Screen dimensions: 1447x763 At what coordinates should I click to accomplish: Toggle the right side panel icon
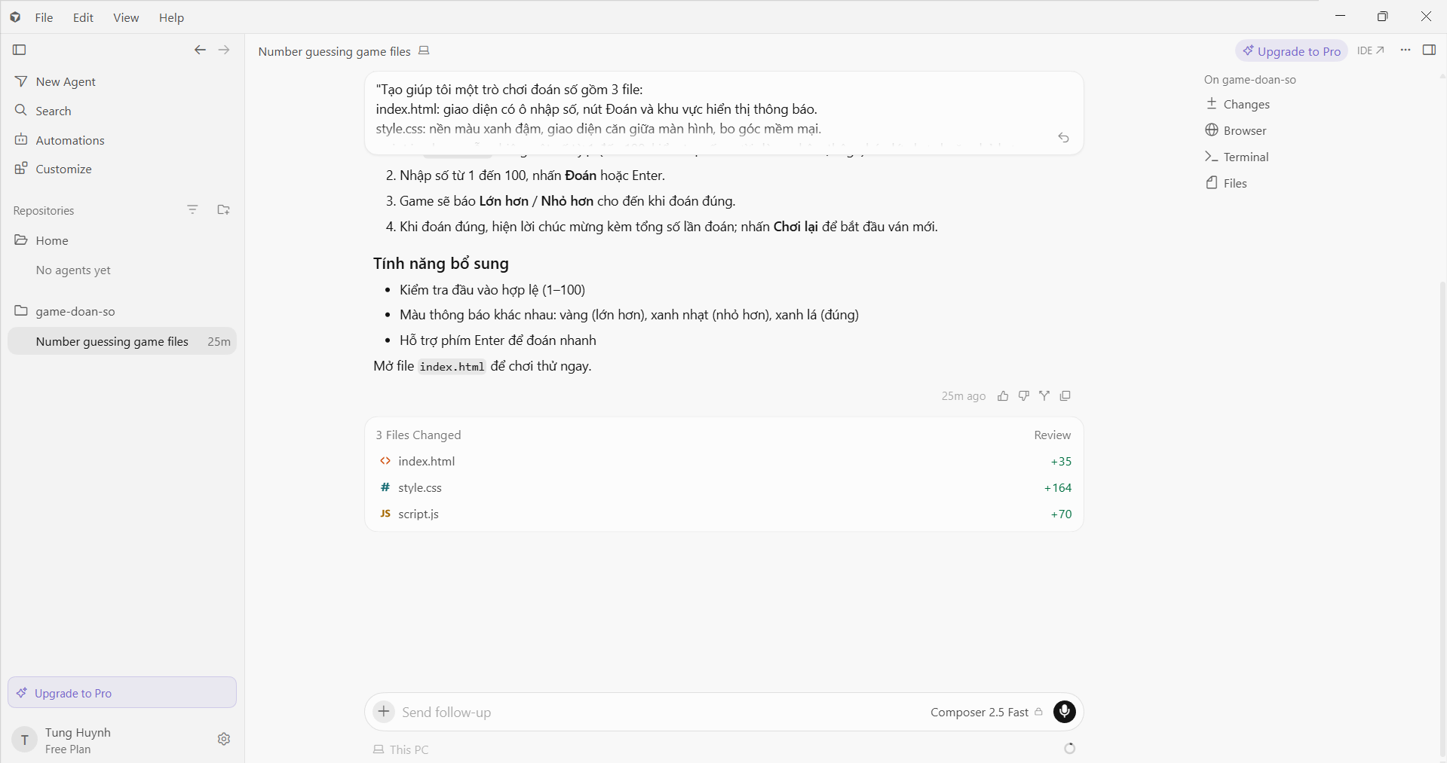1429,50
